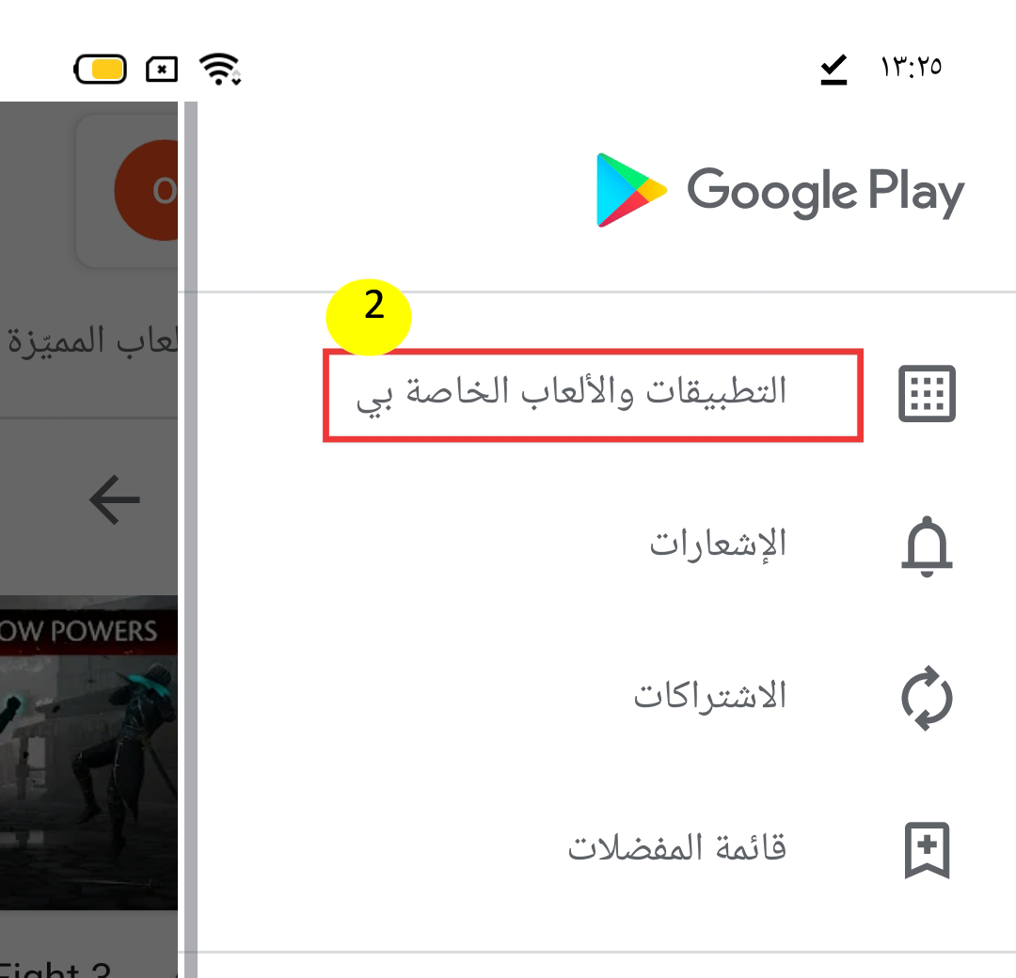Click the orange profile avatar circle
The width and height of the screenshot is (1016, 978).
(x=147, y=190)
